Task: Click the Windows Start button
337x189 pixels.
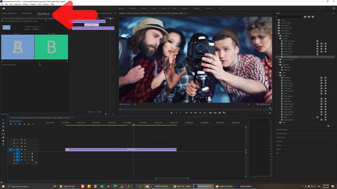Action: click(3, 186)
